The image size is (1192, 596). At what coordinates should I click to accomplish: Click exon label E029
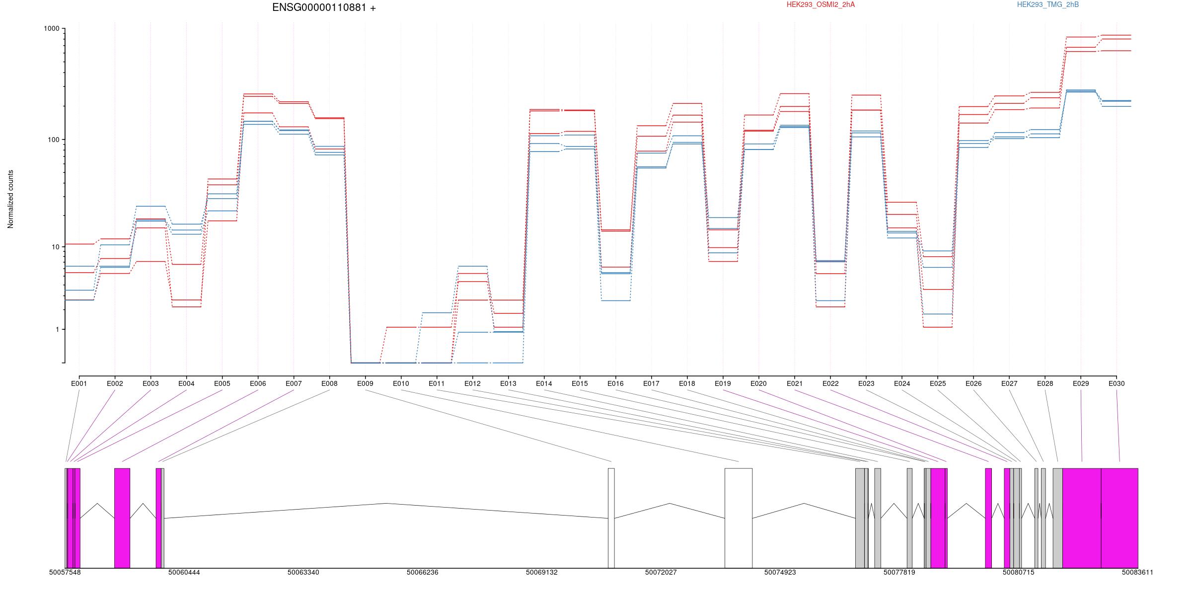(x=1081, y=383)
